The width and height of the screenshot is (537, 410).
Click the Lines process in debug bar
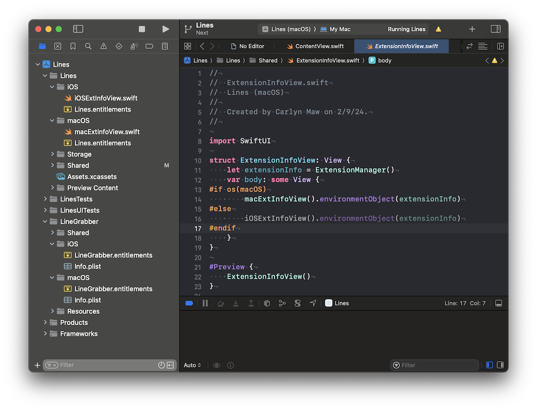coord(337,303)
